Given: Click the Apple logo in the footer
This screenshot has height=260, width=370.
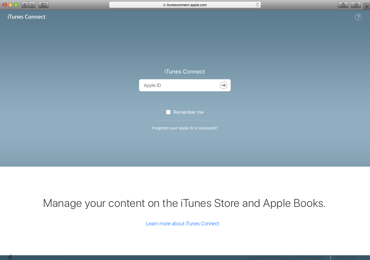Looking at the screenshot, I should 10,257.
